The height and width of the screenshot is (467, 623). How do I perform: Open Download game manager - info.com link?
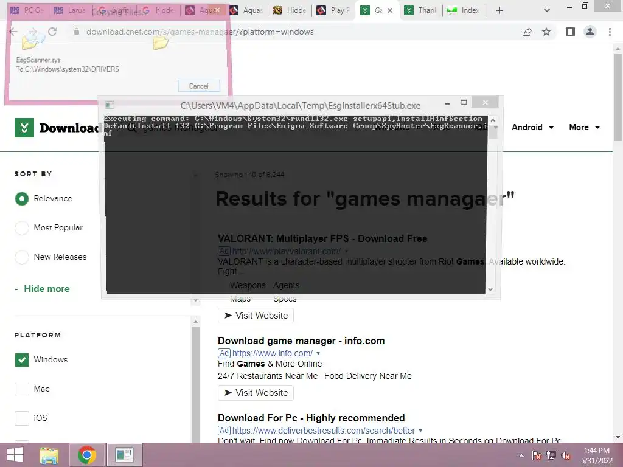[301, 341]
